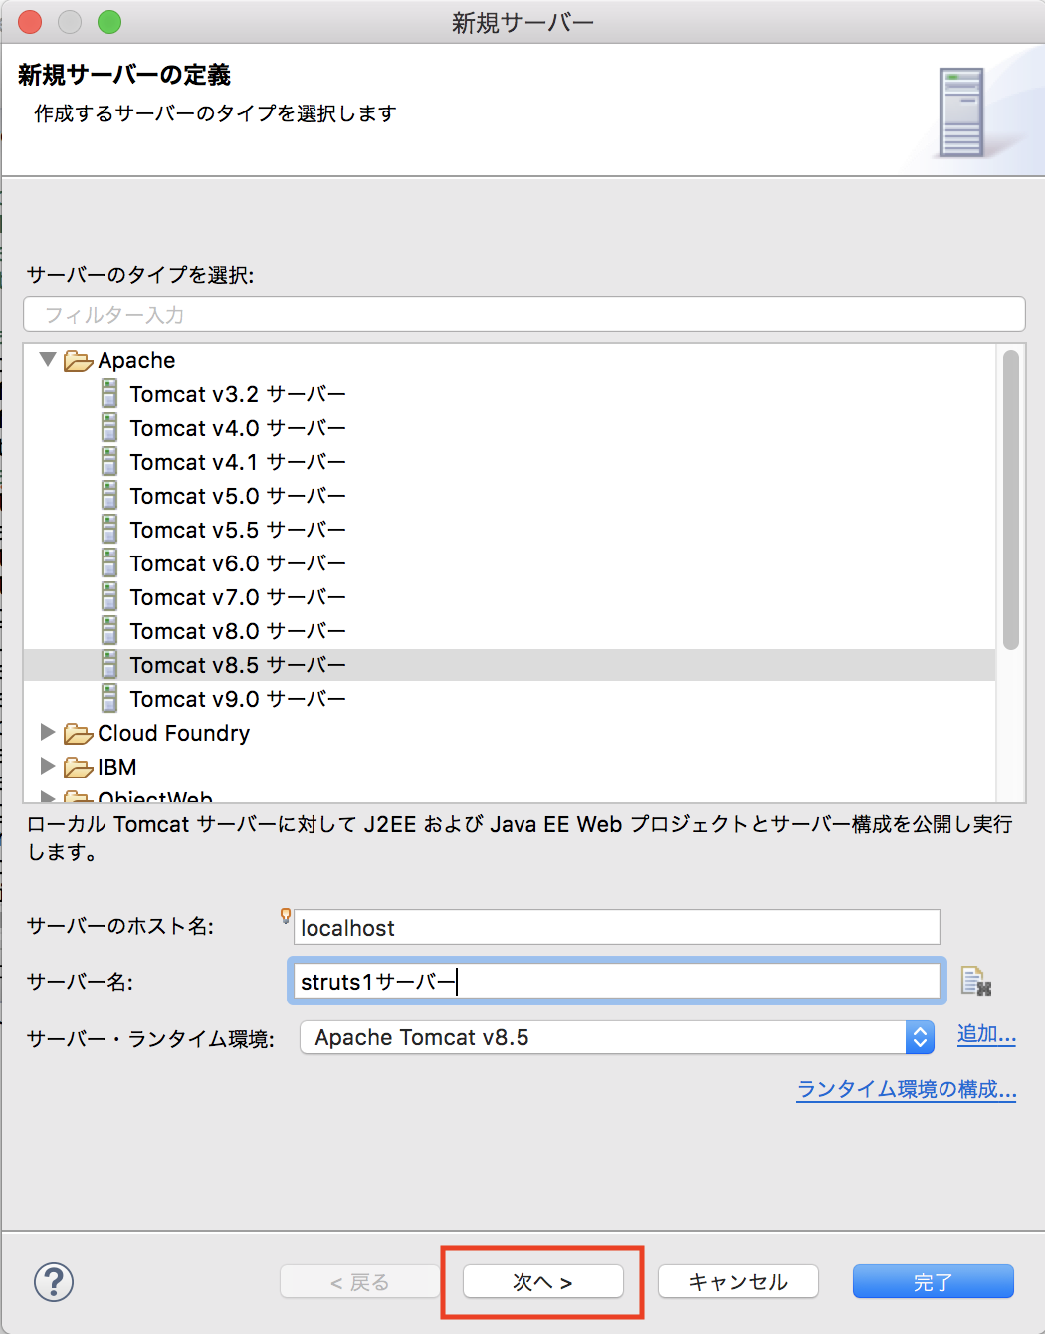Select Tomcat v8.5 サーバー text
The width and height of the screenshot is (1045, 1334).
[238, 665]
